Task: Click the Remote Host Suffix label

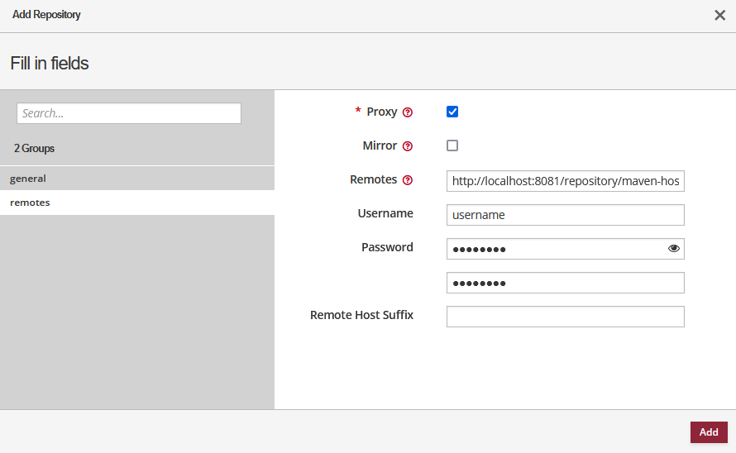Action: (361, 315)
